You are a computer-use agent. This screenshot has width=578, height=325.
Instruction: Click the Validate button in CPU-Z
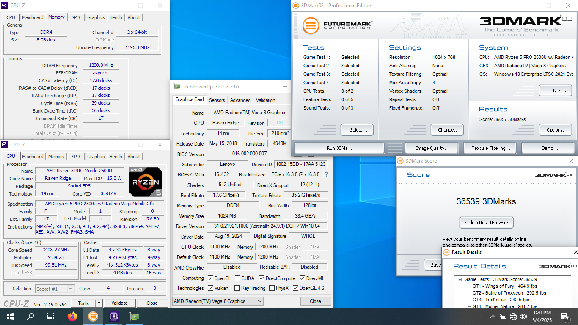119,303
